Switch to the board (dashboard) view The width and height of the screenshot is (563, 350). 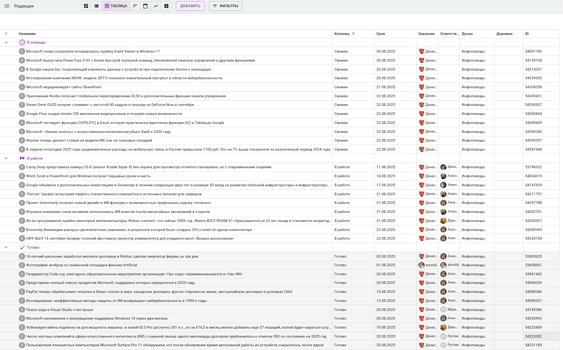tap(86, 6)
